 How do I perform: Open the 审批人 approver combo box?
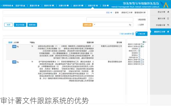pos(113,25)
